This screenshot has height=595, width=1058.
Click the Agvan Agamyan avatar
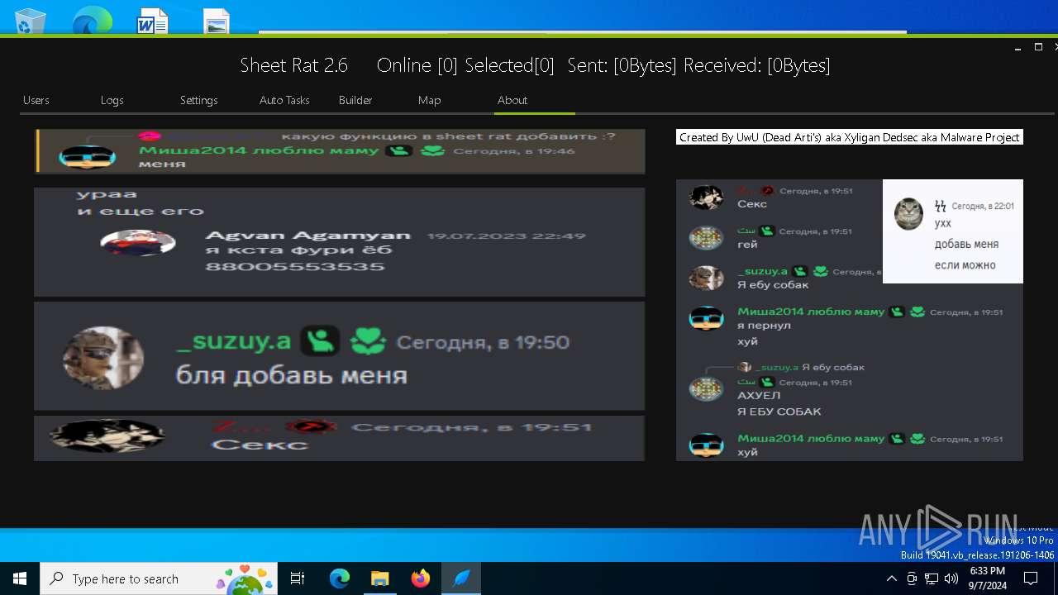(138, 242)
